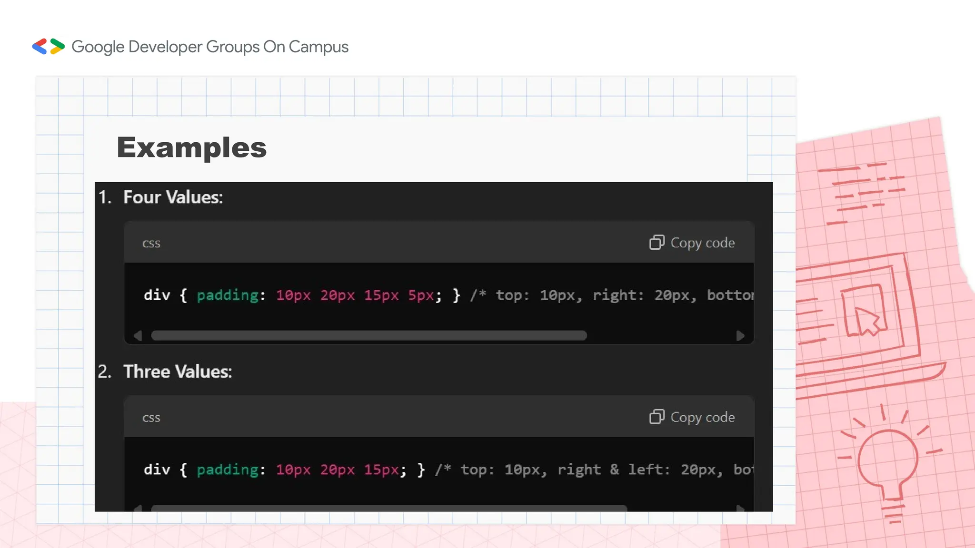Image resolution: width=975 pixels, height=548 pixels.
Task: Click horizontal scrollbar in second code block
Action: click(388, 508)
